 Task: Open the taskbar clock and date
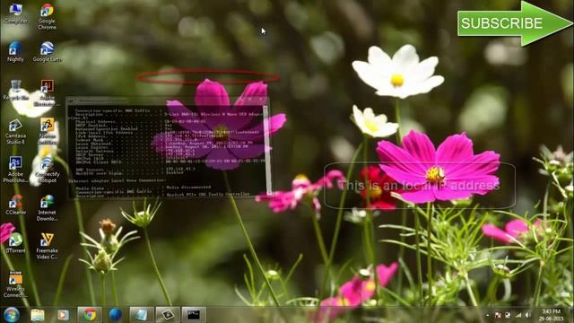pyautogui.click(x=551, y=315)
